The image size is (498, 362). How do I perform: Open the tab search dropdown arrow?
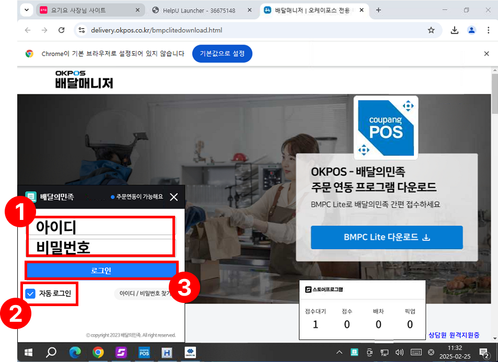[27, 10]
